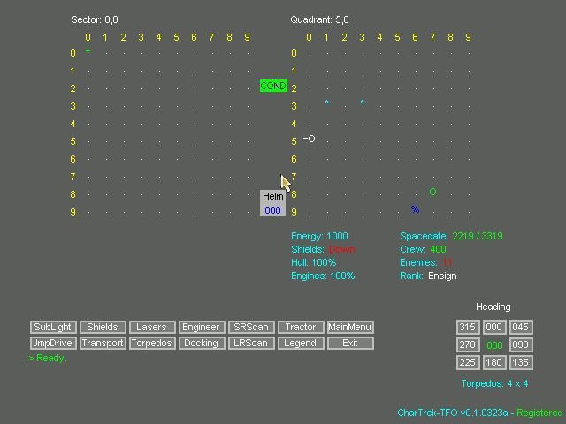
Task: Run a long-range LRScan
Action: tap(251, 343)
